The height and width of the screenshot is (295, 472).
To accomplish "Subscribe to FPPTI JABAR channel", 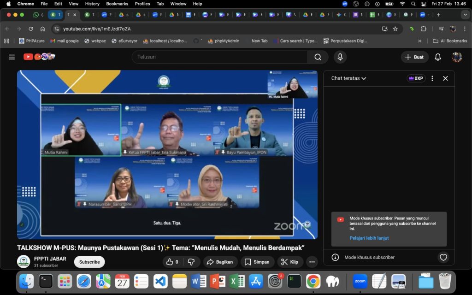I will 89,262.
